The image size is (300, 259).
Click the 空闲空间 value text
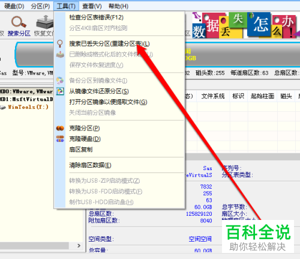tap(200, 239)
